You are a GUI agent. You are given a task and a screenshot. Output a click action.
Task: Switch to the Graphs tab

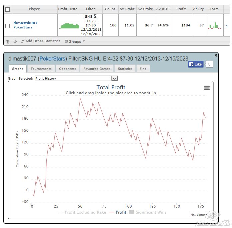pos(18,69)
